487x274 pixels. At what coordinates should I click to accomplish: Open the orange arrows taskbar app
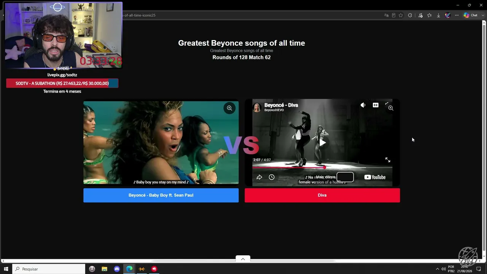[x=142, y=269]
